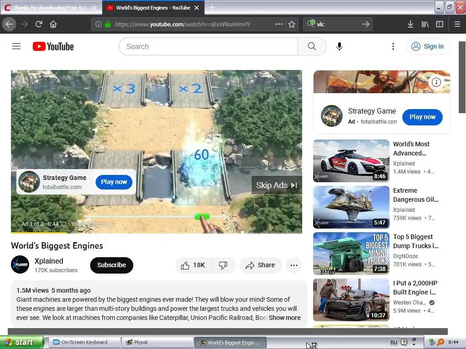The image size is (466, 349).
Task: Reload the page with the refresh icon
Action: coord(39,24)
